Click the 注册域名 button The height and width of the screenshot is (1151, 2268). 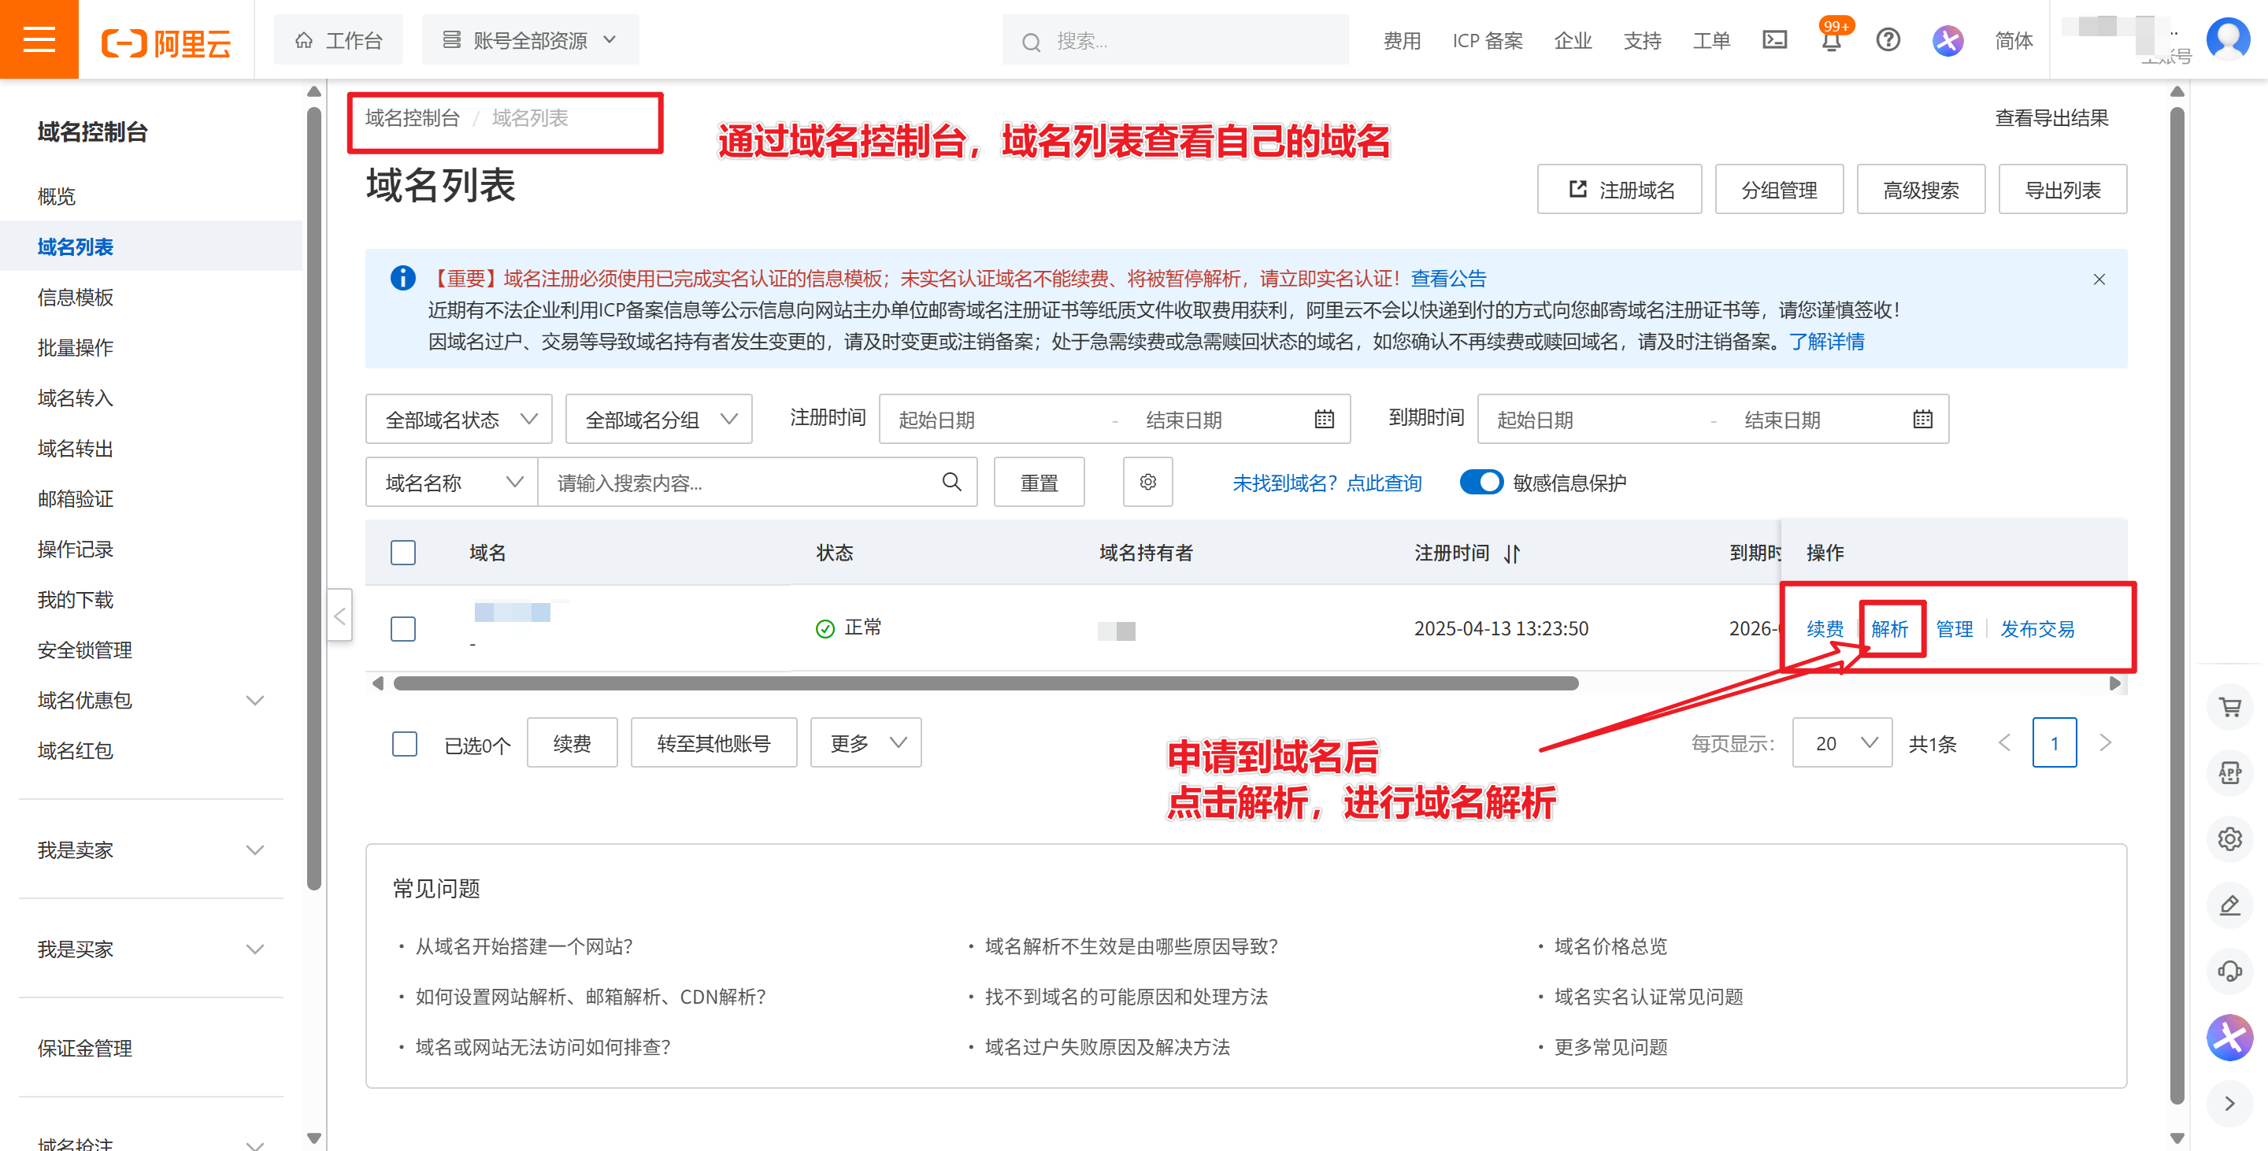(x=1620, y=189)
